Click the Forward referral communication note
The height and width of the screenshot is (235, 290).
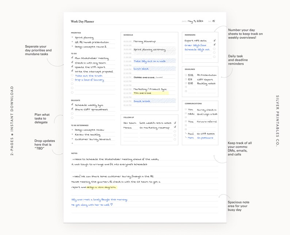(x=207, y=122)
